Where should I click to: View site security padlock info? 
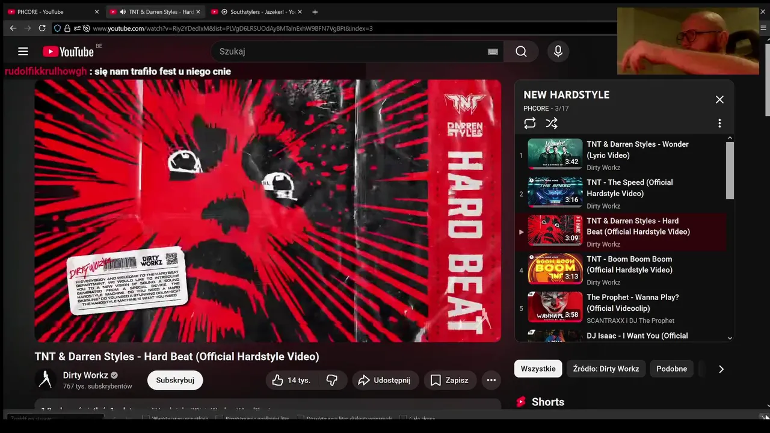click(x=67, y=28)
